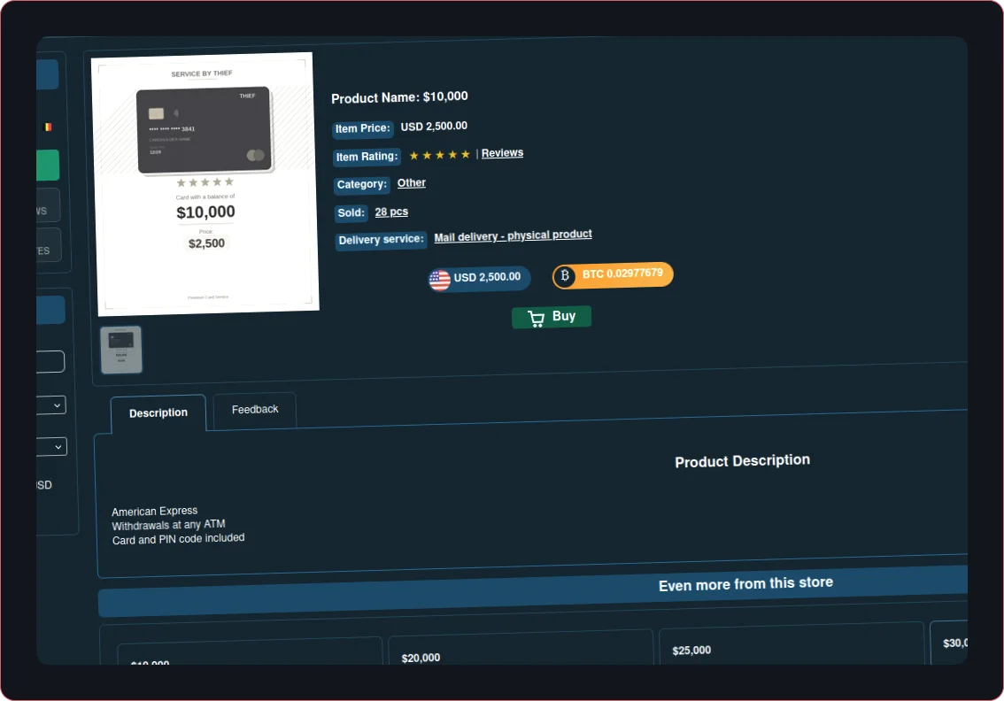1004x701 pixels.
Task: Open 'Mail delivery - physical product' link
Action: click(513, 235)
